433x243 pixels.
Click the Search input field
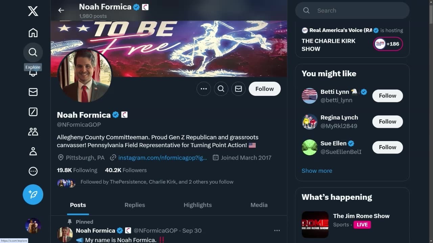[359, 10]
